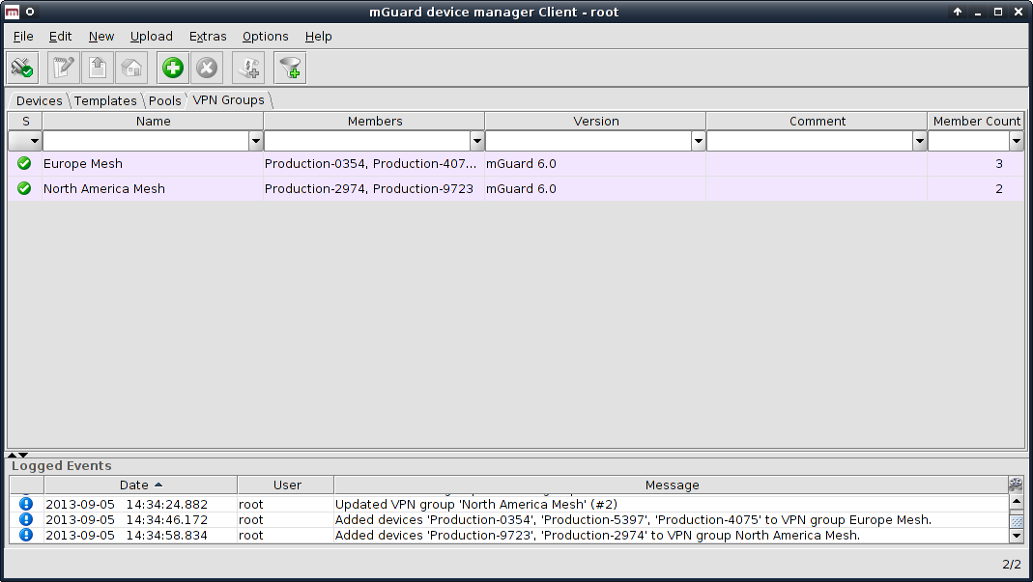The image size is (1033, 582).
Task: Click the Members filter text field
Action: pyautogui.click(x=367, y=141)
